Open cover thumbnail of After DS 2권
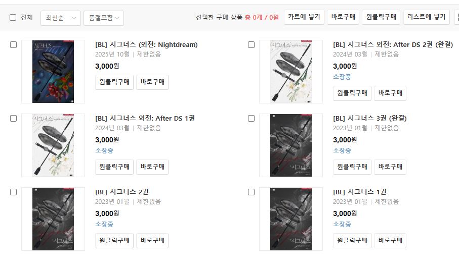The width and height of the screenshot is (459, 269). (291, 72)
